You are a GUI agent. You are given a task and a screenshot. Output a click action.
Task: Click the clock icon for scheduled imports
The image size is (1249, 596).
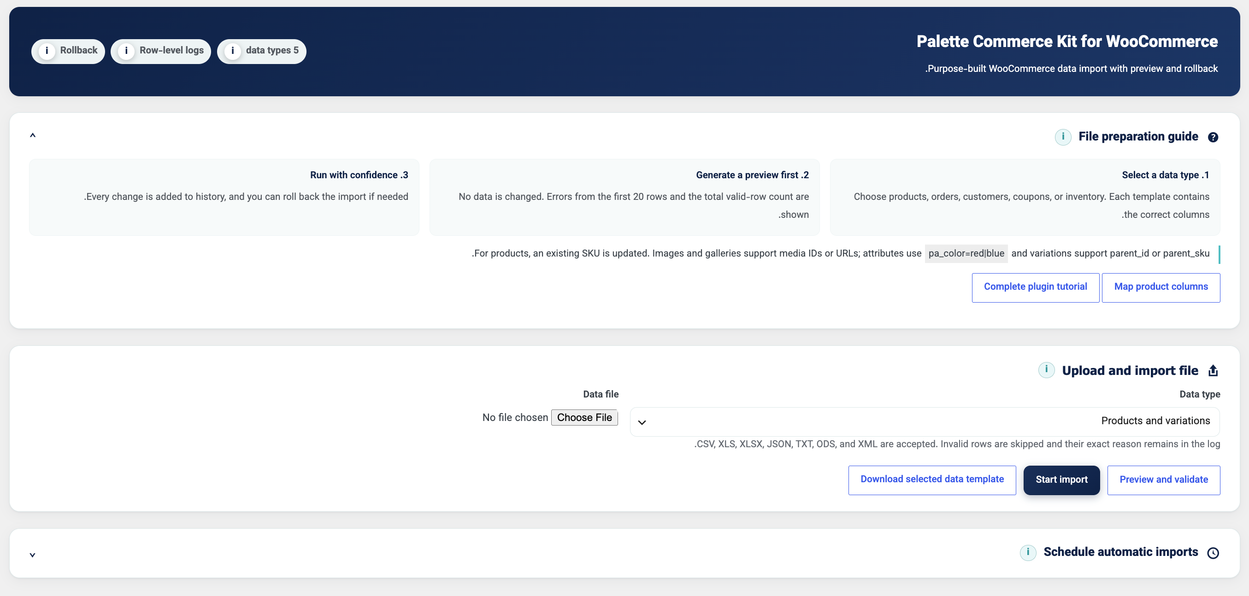(1213, 553)
